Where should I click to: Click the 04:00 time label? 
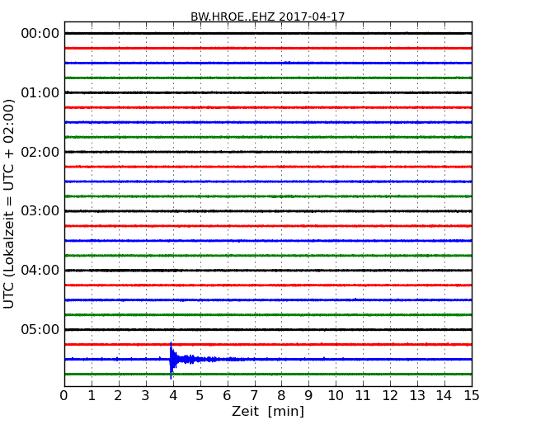[x=40, y=270]
